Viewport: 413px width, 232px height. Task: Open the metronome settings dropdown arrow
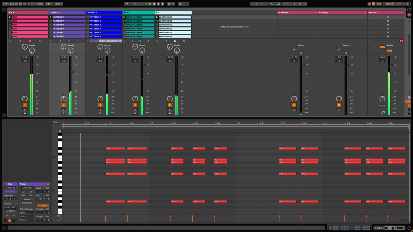[52, 3]
